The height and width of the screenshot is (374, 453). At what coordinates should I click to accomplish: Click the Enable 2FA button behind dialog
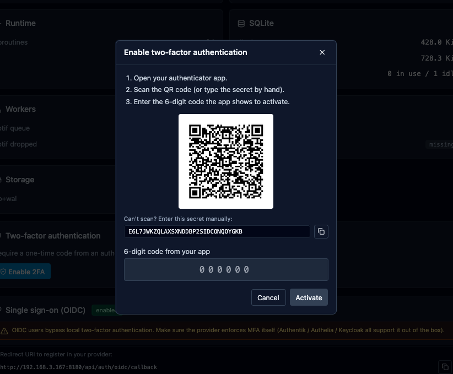pyautogui.click(x=25, y=272)
